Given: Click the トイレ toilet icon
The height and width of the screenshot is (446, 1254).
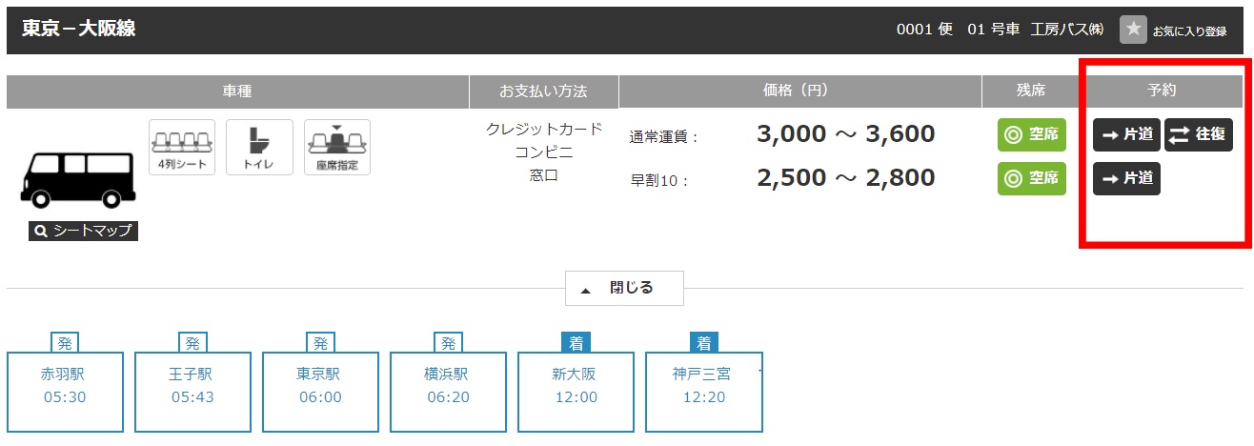Looking at the screenshot, I should 259,147.
